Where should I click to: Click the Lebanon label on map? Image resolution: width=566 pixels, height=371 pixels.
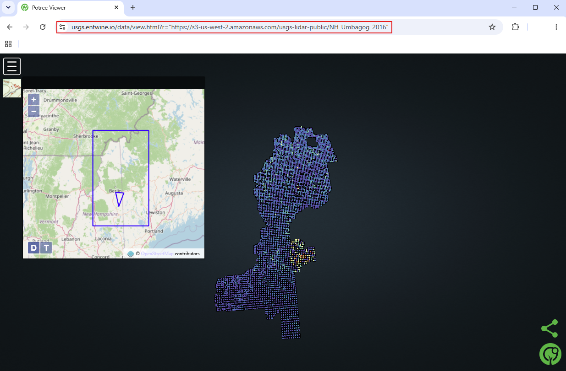(x=71, y=239)
